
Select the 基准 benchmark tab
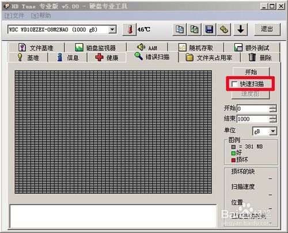coord(28,58)
